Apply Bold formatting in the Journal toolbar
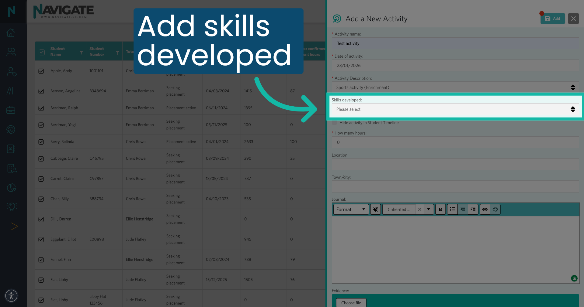This screenshot has width=584, height=307. point(440,209)
